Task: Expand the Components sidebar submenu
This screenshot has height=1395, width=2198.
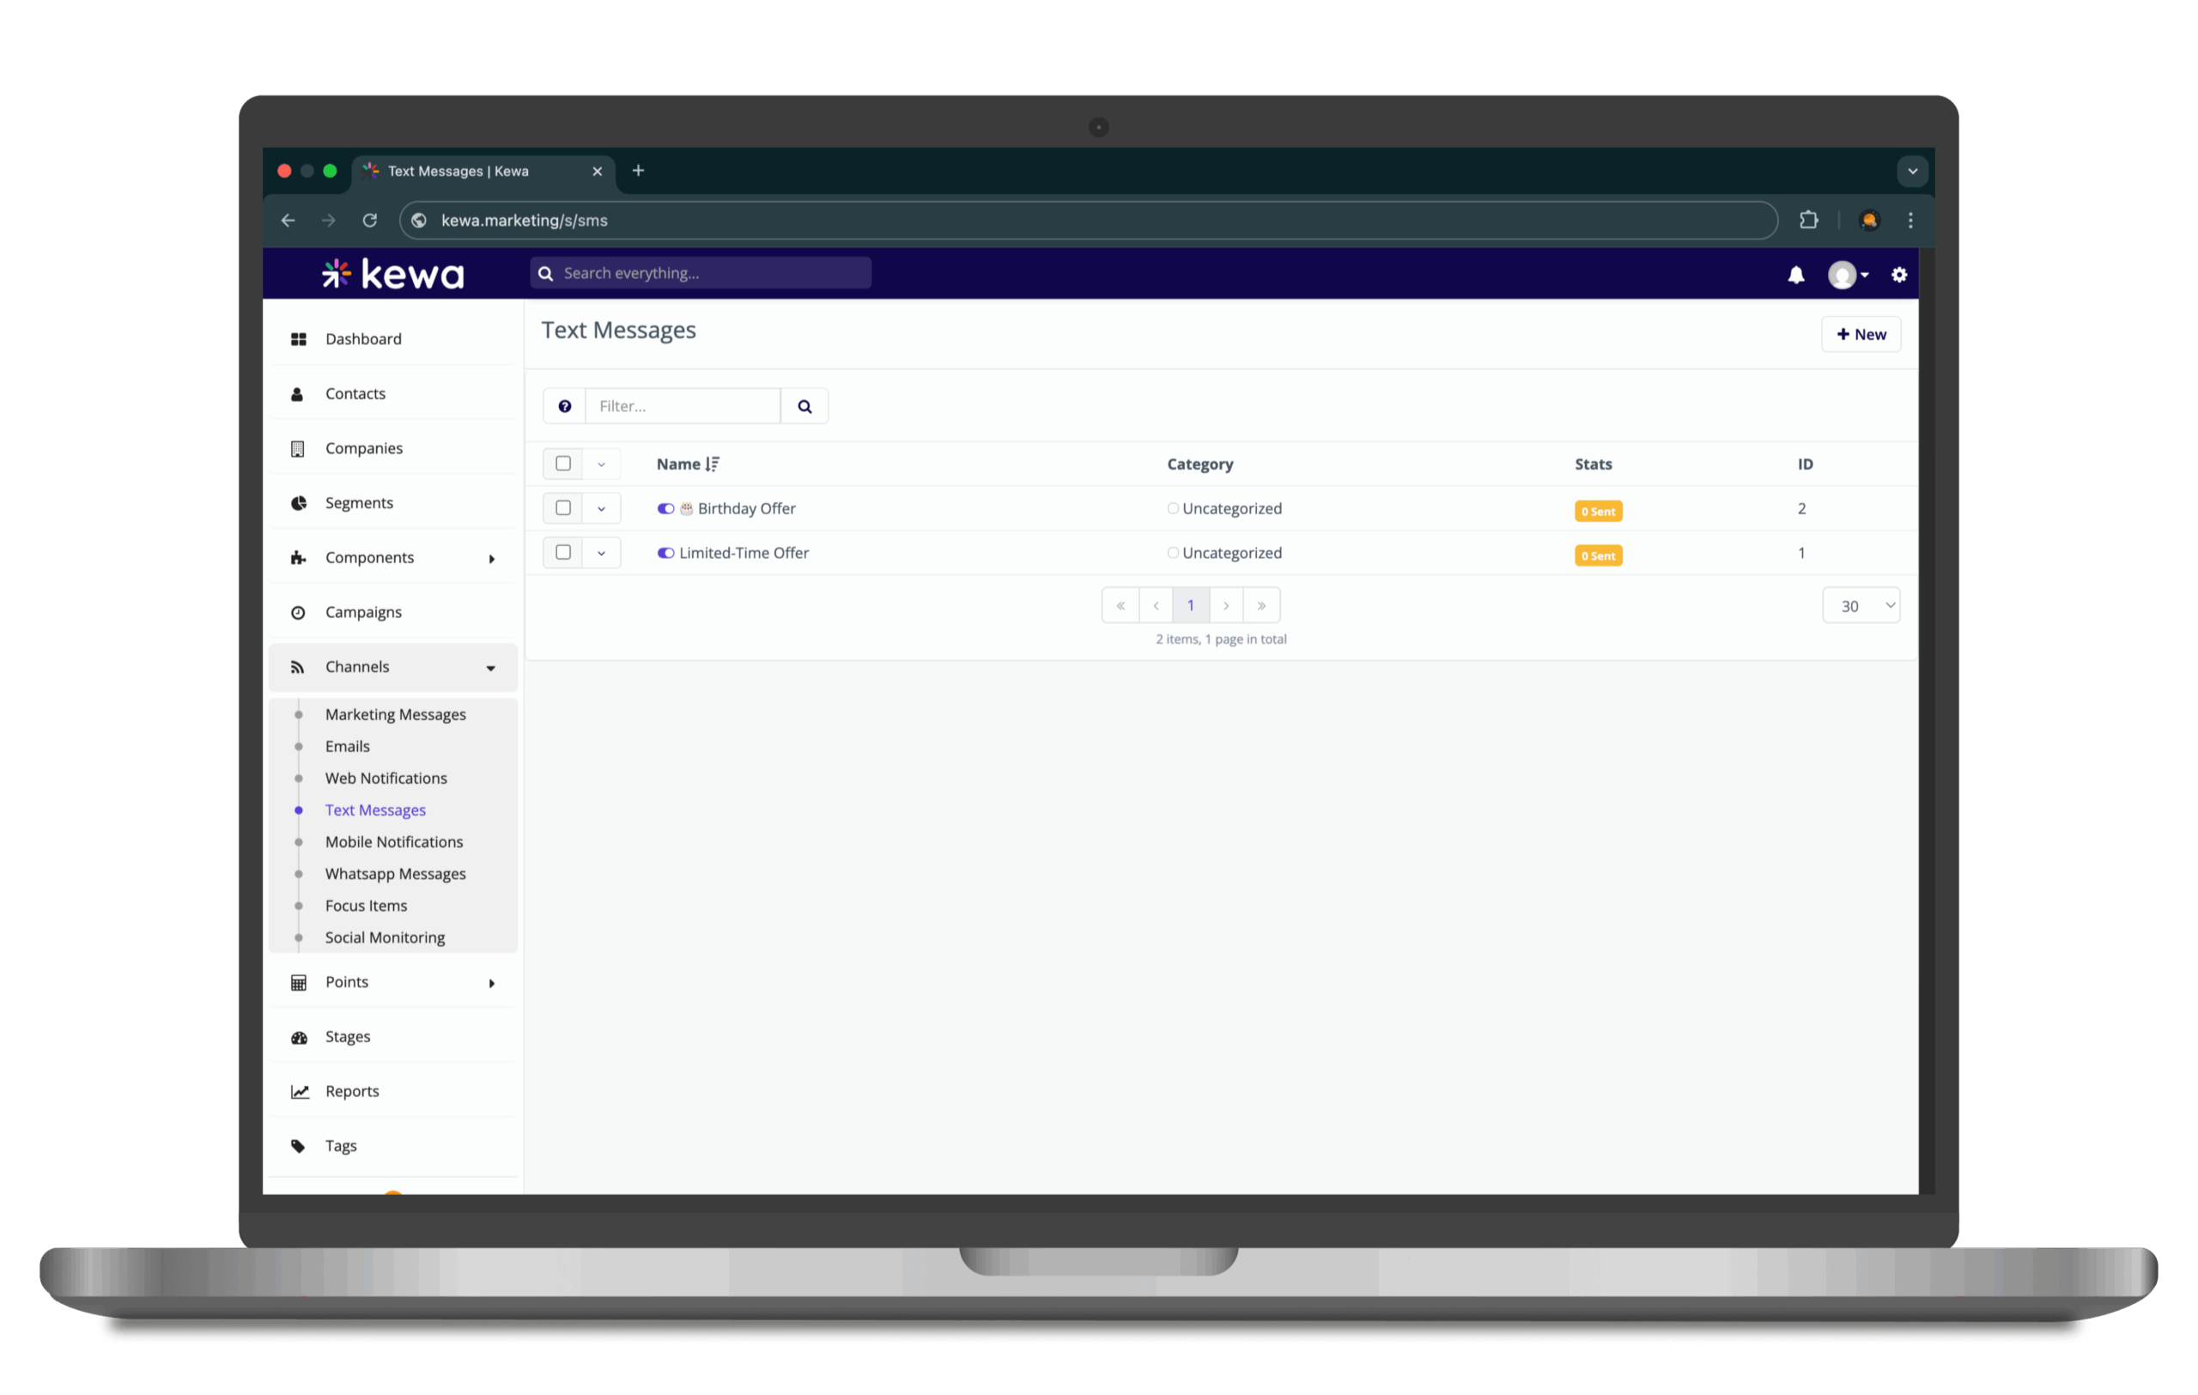Action: pyautogui.click(x=491, y=558)
